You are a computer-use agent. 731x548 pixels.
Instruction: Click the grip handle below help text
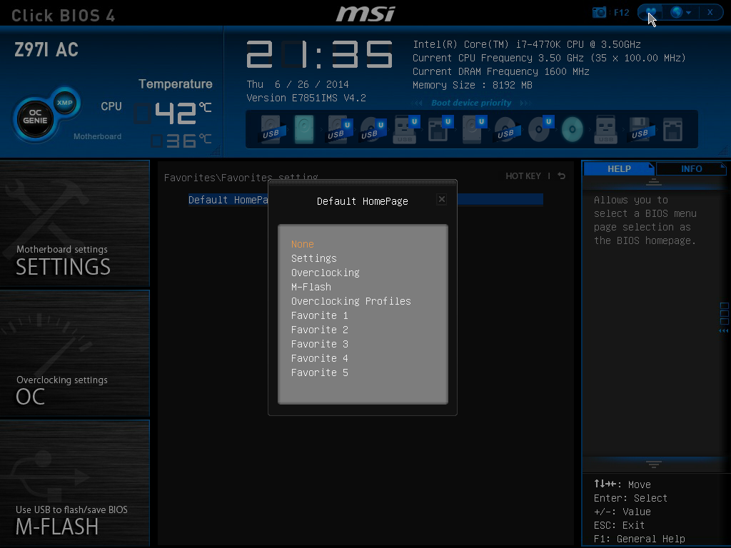pos(653,464)
